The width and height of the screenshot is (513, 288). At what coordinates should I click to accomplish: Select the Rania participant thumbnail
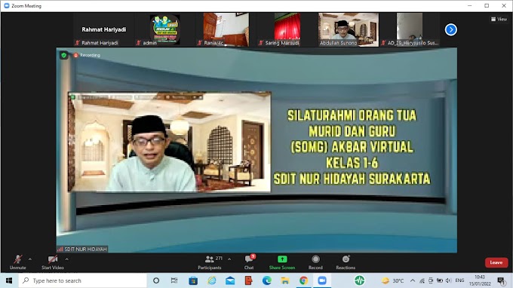(x=226, y=29)
